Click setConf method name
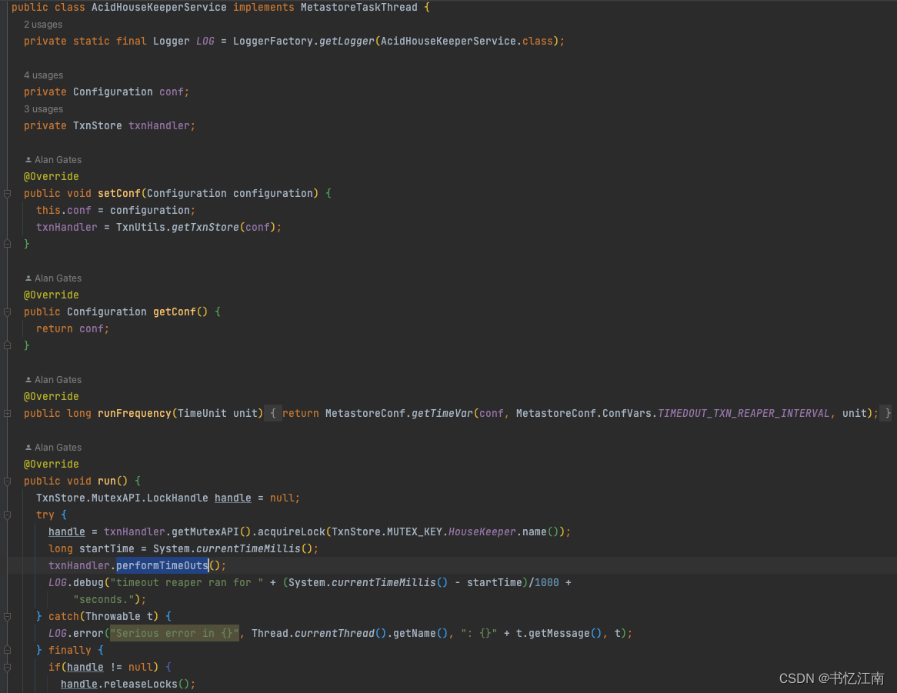 (x=119, y=194)
